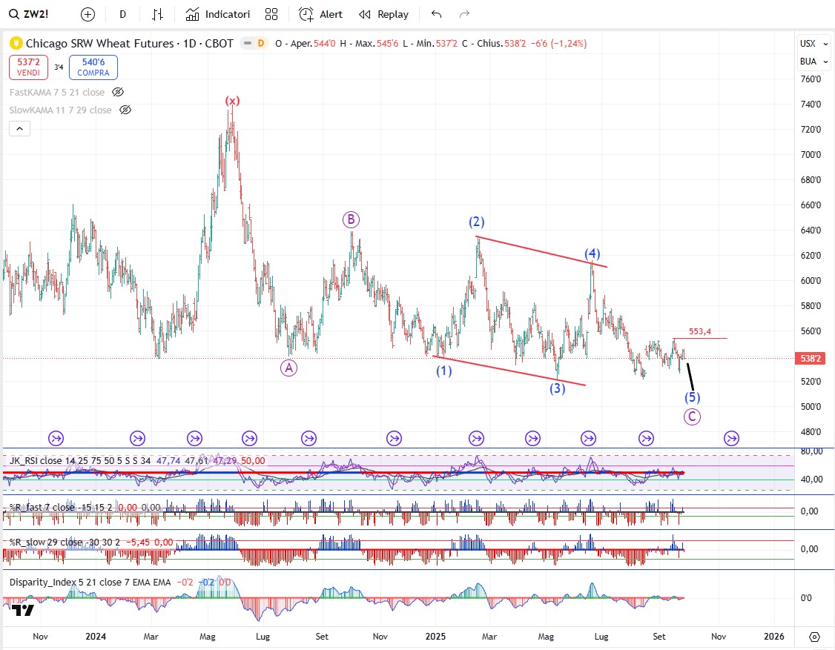This screenshot has width=835, height=650.
Task: Toggle visibility of FastKAMA indicator
Action: pos(117,93)
